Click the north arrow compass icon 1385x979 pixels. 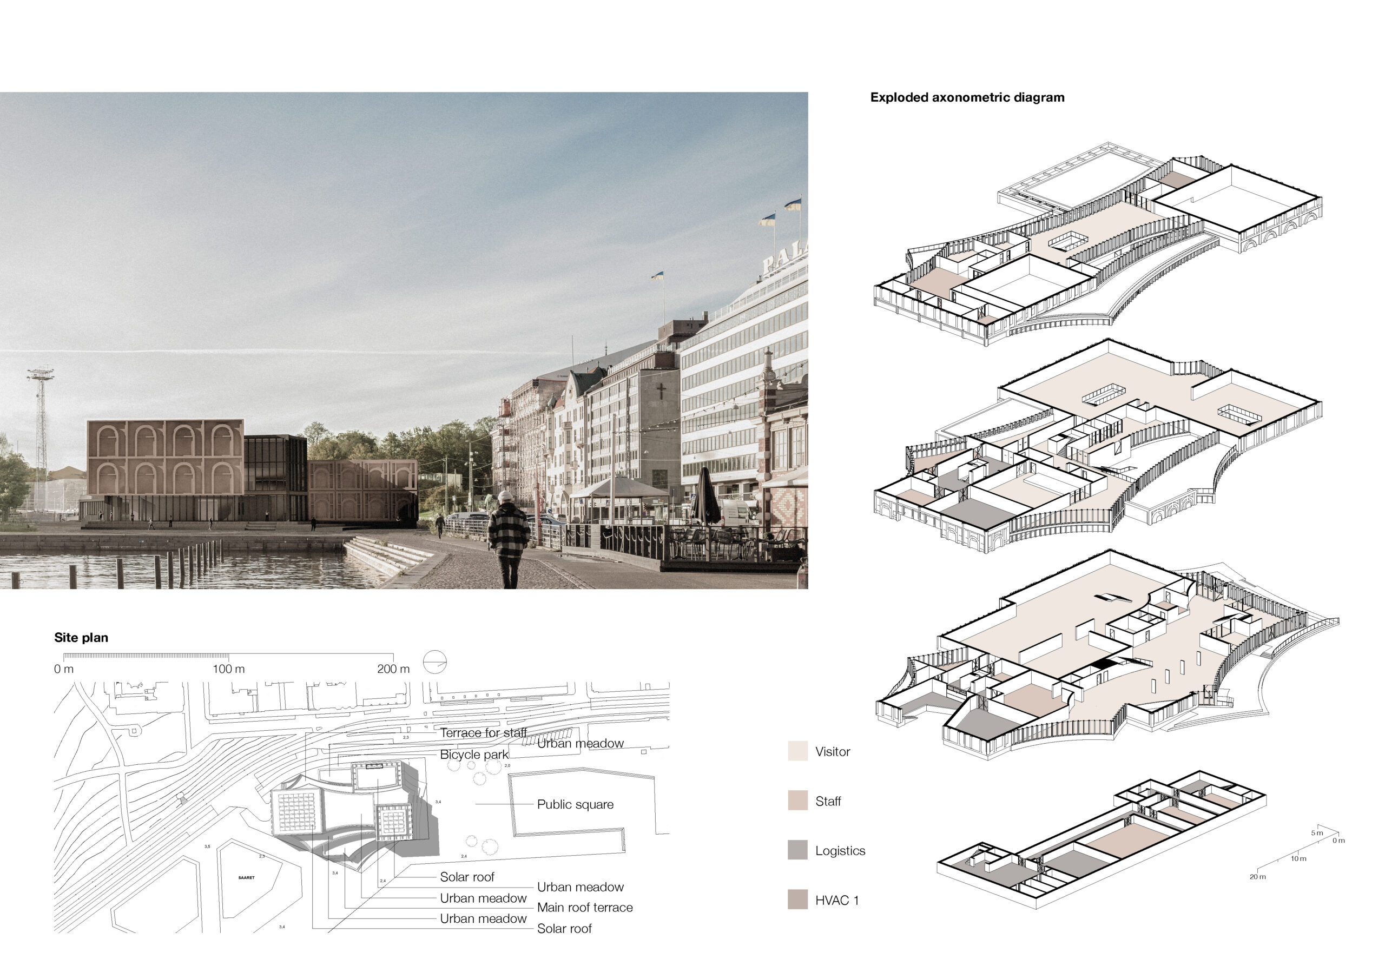pos(434,663)
